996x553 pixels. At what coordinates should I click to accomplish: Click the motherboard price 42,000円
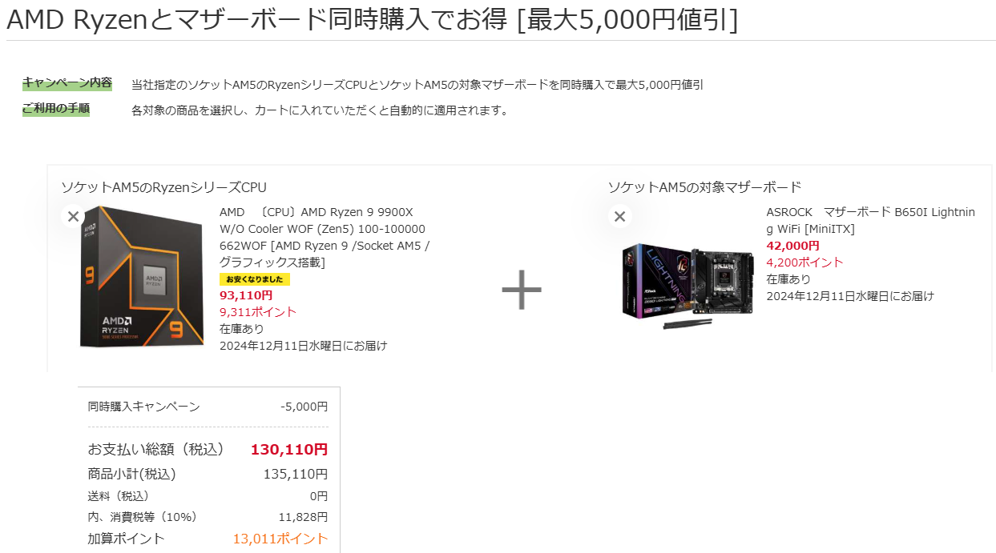click(x=792, y=246)
